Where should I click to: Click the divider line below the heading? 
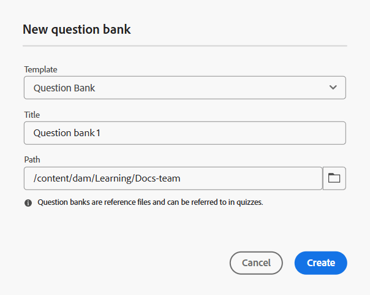pos(185,46)
